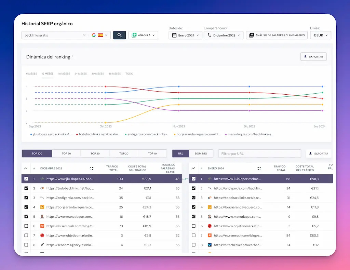The height and width of the screenshot is (270, 350).
Task: Click the search magnifying glass button
Action: pos(119,35)
